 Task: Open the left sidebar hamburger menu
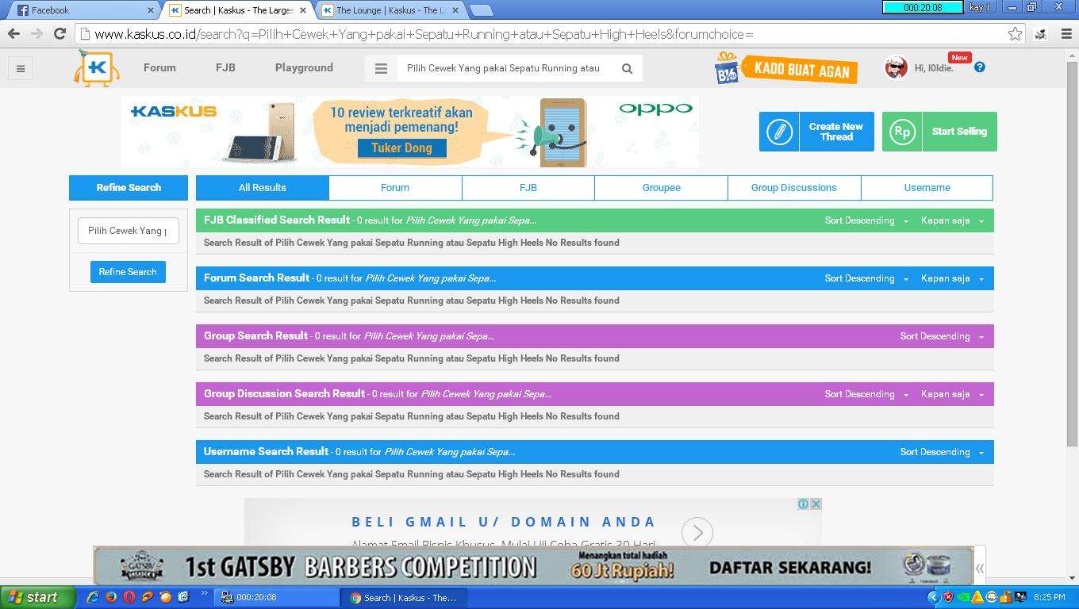[21, 68]
